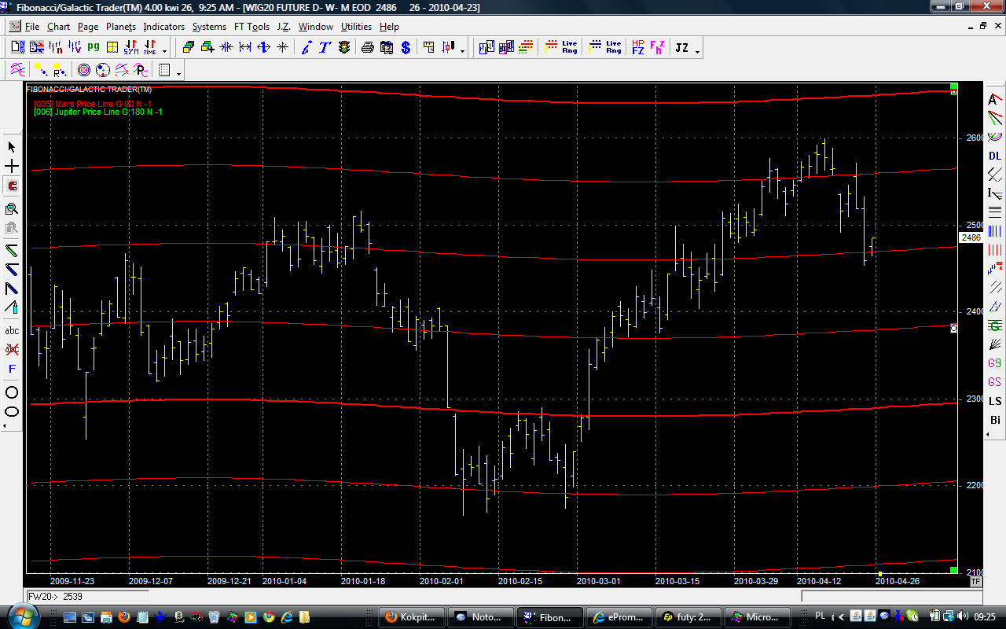Click the concentric target circles icon
This screenshot has height=629, width=1006.
pos(83,70)
